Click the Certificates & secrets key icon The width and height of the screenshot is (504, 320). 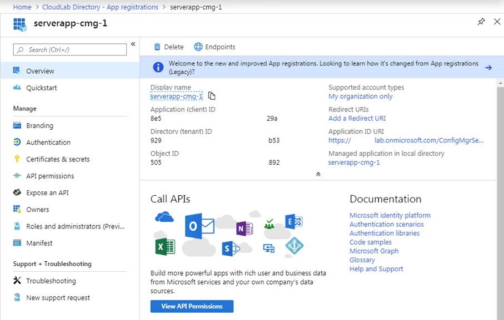(x=17, y=159)
